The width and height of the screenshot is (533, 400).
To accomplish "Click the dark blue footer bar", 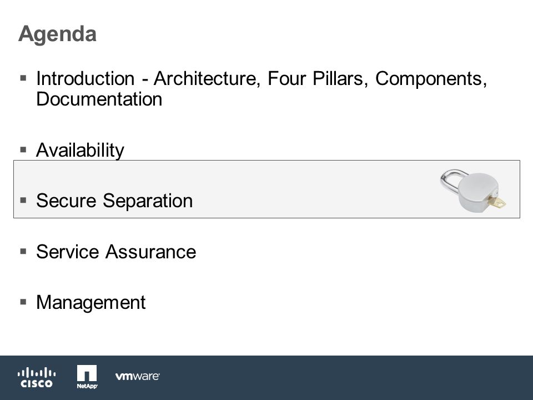I will pyautogui.click(x=266, y=378).
